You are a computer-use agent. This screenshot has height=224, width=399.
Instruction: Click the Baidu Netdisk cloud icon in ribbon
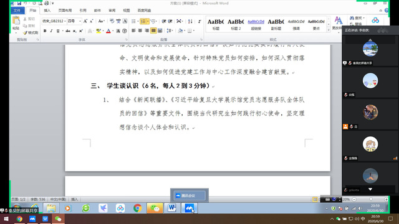click(x=375, y=21)
